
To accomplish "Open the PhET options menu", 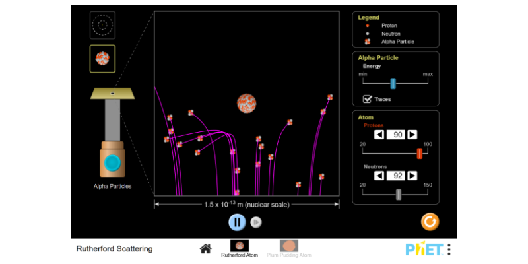I will (449, 249).
